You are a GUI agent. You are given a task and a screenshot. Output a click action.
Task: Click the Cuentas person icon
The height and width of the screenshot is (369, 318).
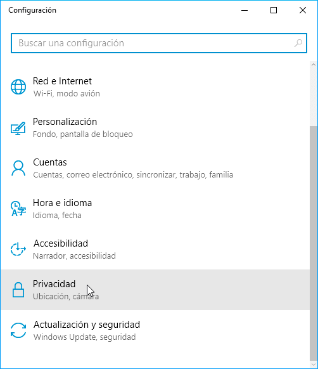click(x=18, y=168)
